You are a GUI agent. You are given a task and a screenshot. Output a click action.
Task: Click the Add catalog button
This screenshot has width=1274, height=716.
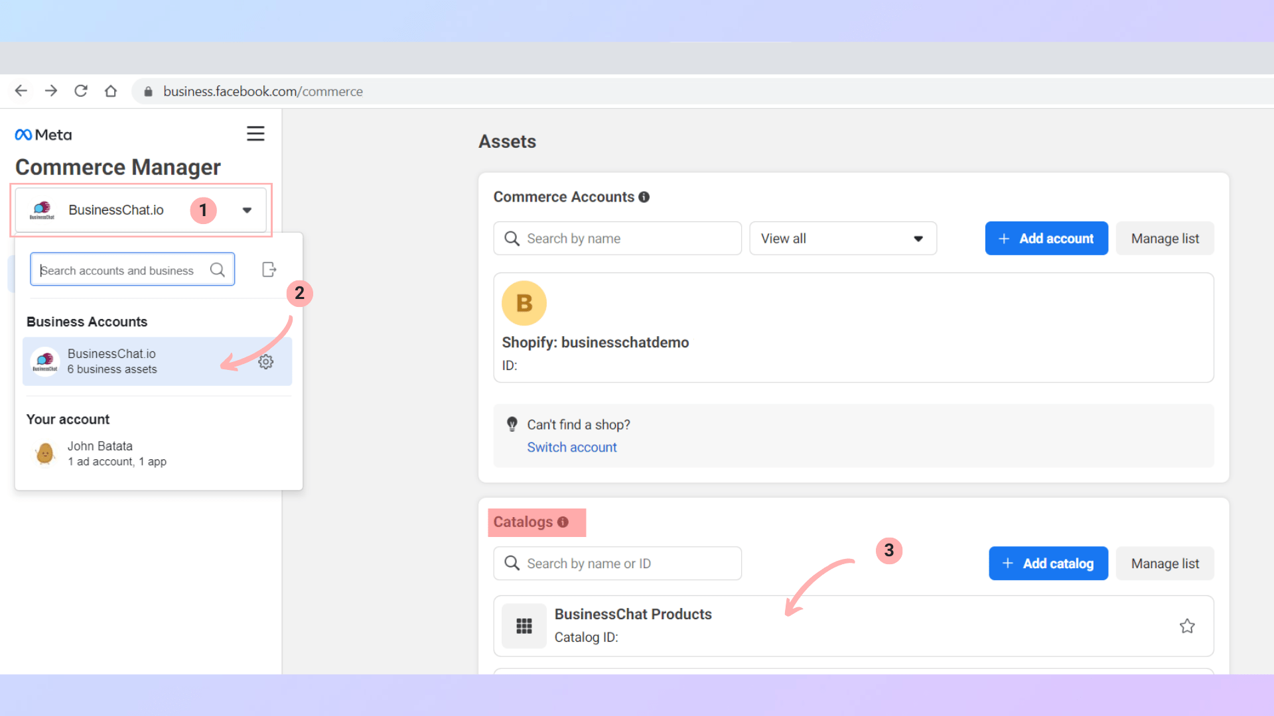(x=1048, y=564)
